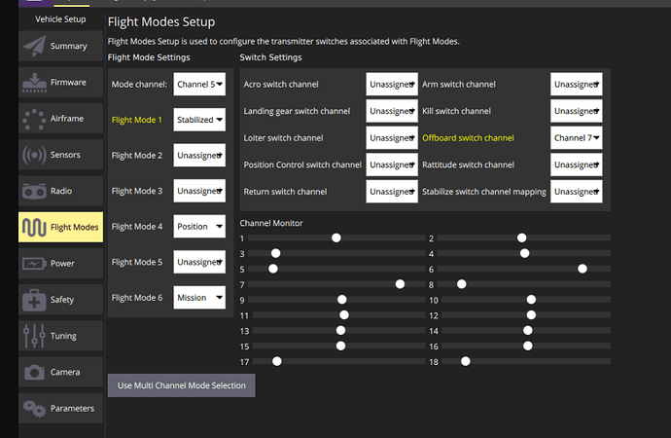This screenshot has width=671, height=438.
Task: Open the Parameters section
Action: pyautogui.click(x=60, y=409)
